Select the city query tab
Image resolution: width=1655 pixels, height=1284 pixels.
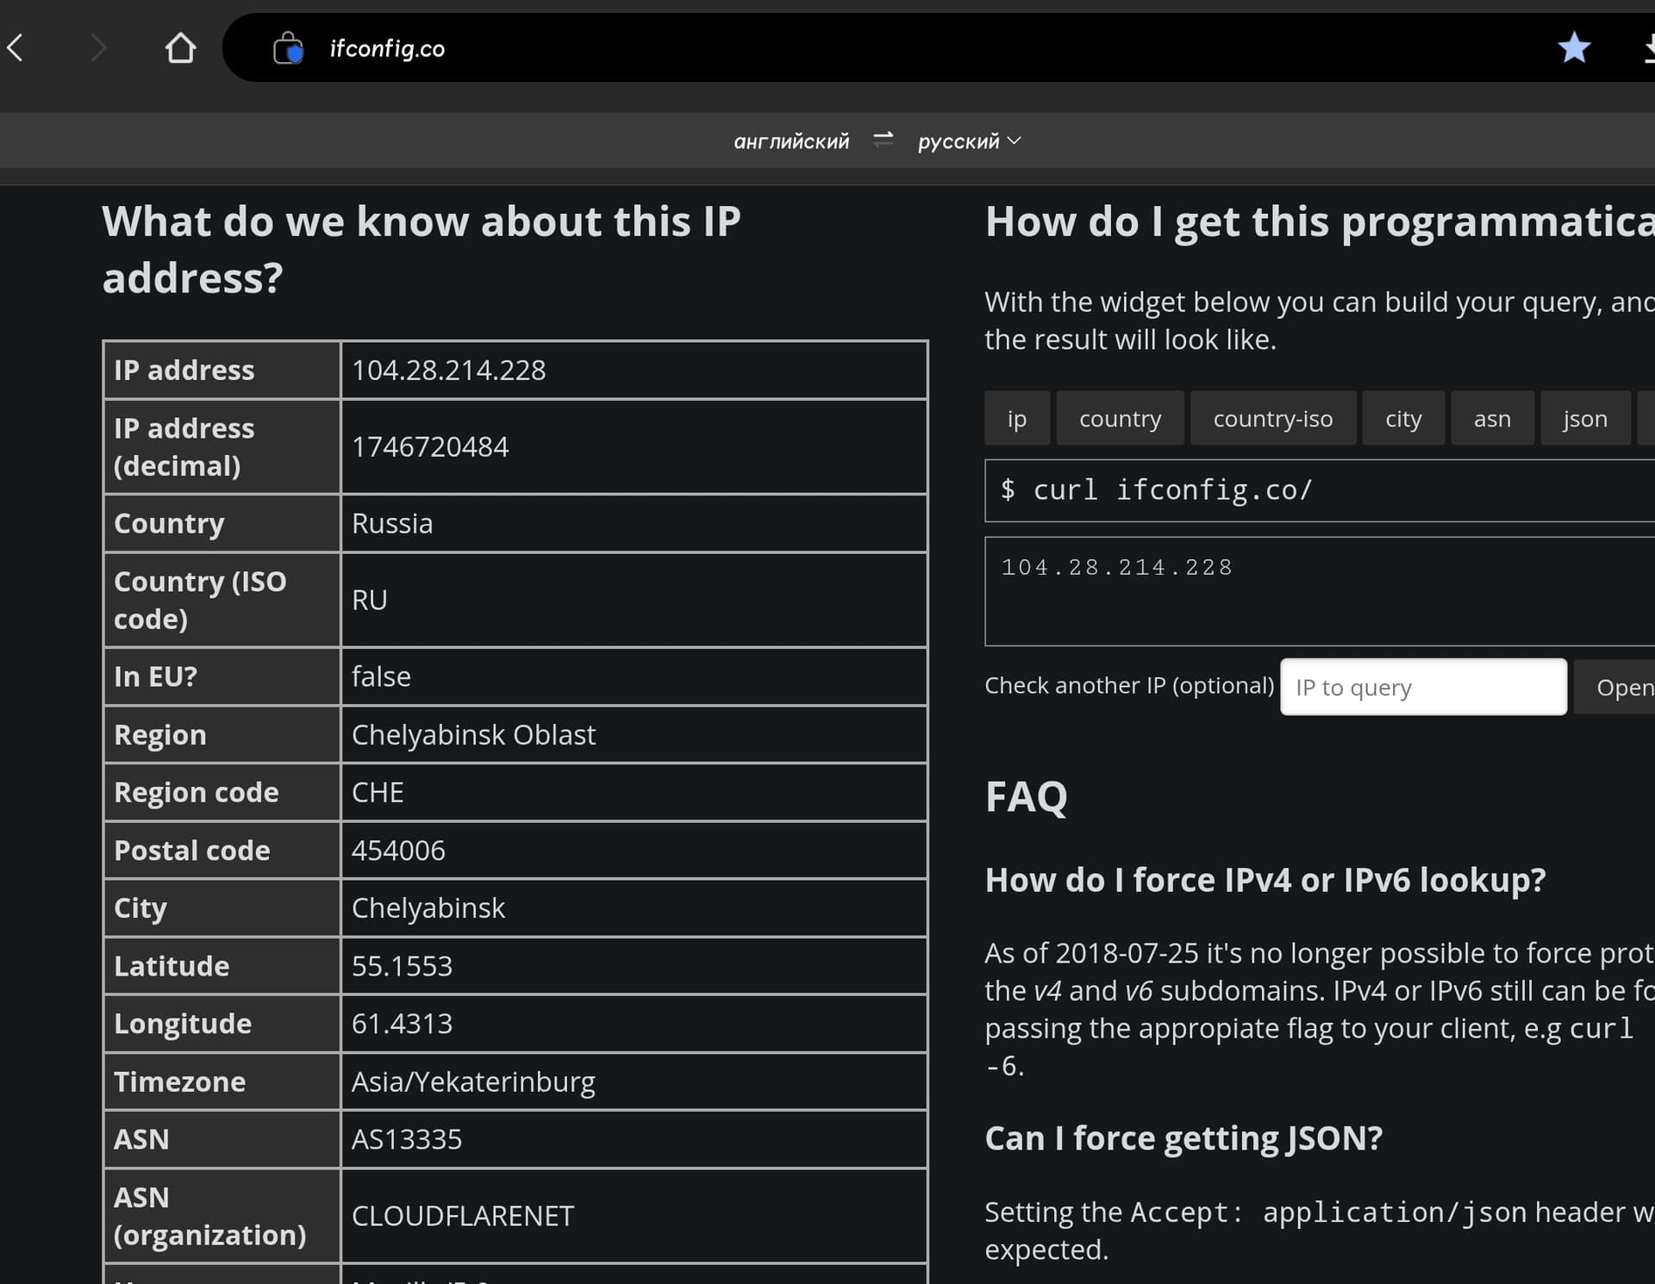[1403, 419]
